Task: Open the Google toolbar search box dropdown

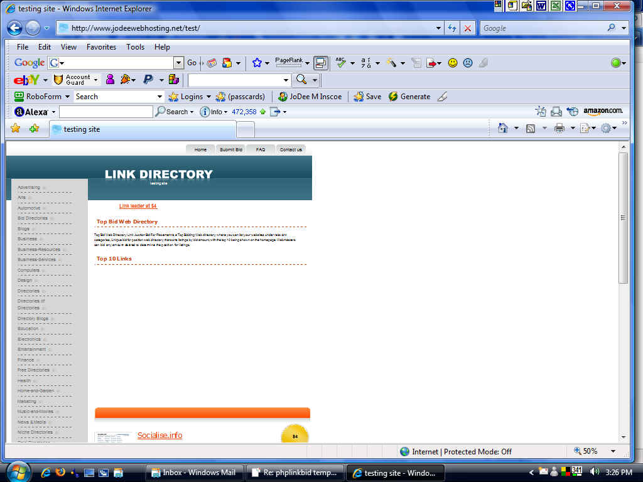Action: (x=178, y=63)
